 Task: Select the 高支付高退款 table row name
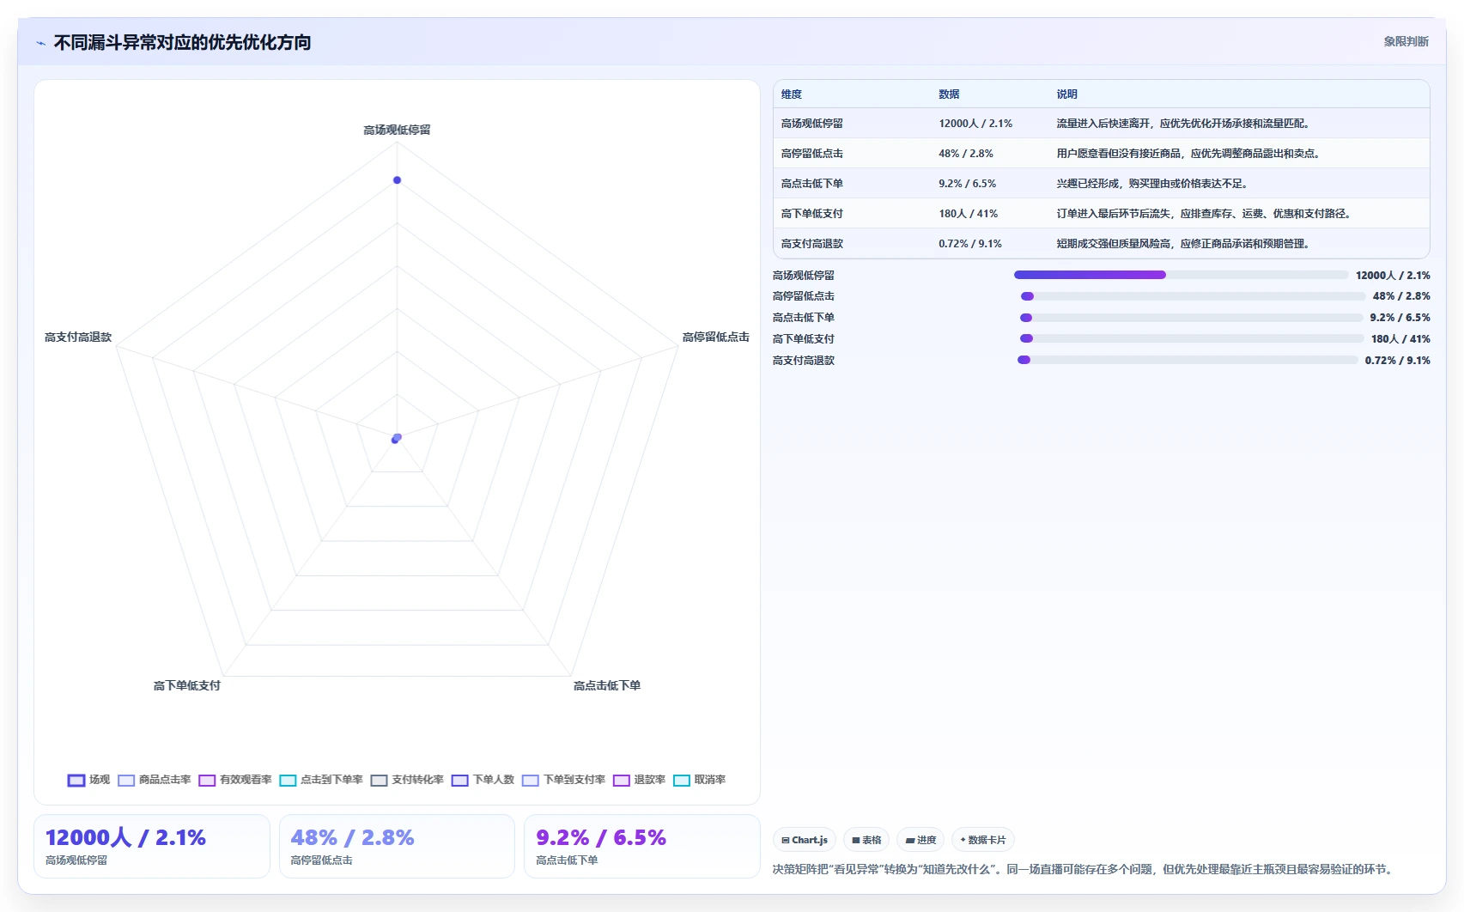812,244
